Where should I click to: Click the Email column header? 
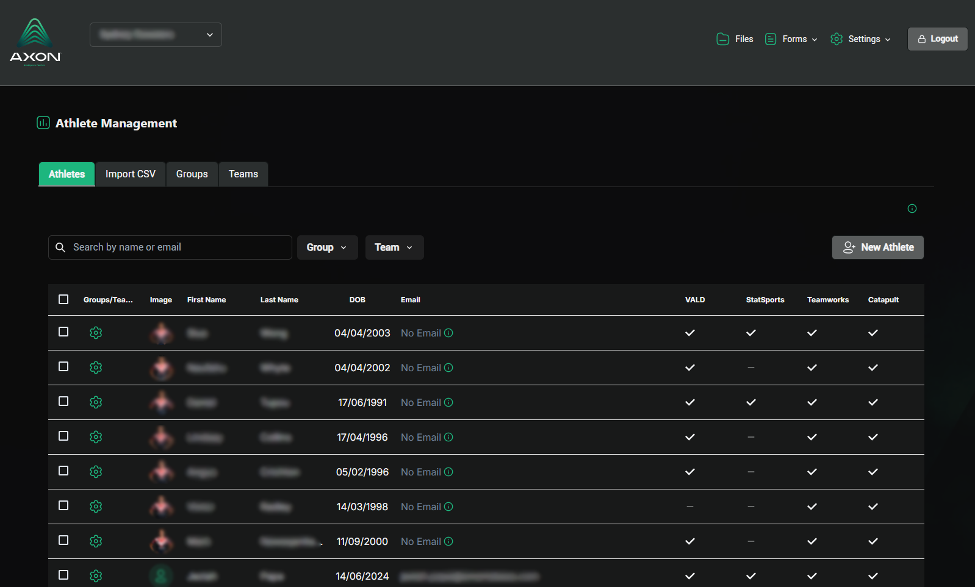point(411,300)
